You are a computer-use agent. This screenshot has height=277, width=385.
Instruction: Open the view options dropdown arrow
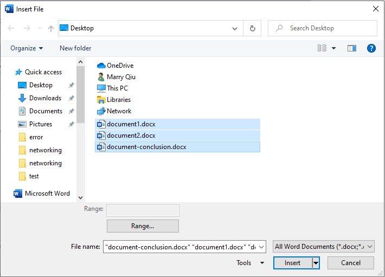pyautogui.click(x=333, y=48)
